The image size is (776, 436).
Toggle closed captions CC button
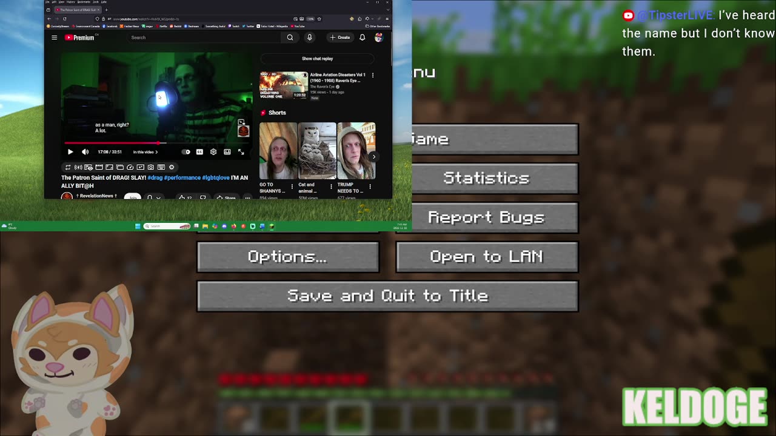199,152
